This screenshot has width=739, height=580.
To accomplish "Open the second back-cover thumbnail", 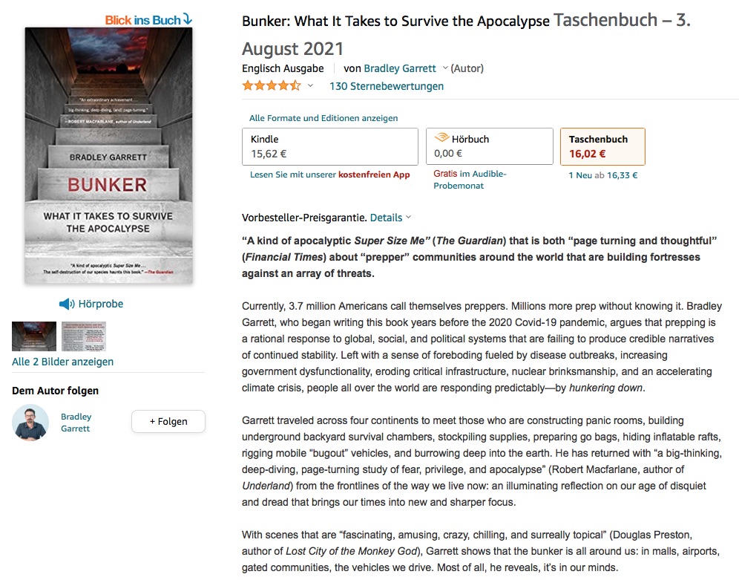I will [83, 336].
